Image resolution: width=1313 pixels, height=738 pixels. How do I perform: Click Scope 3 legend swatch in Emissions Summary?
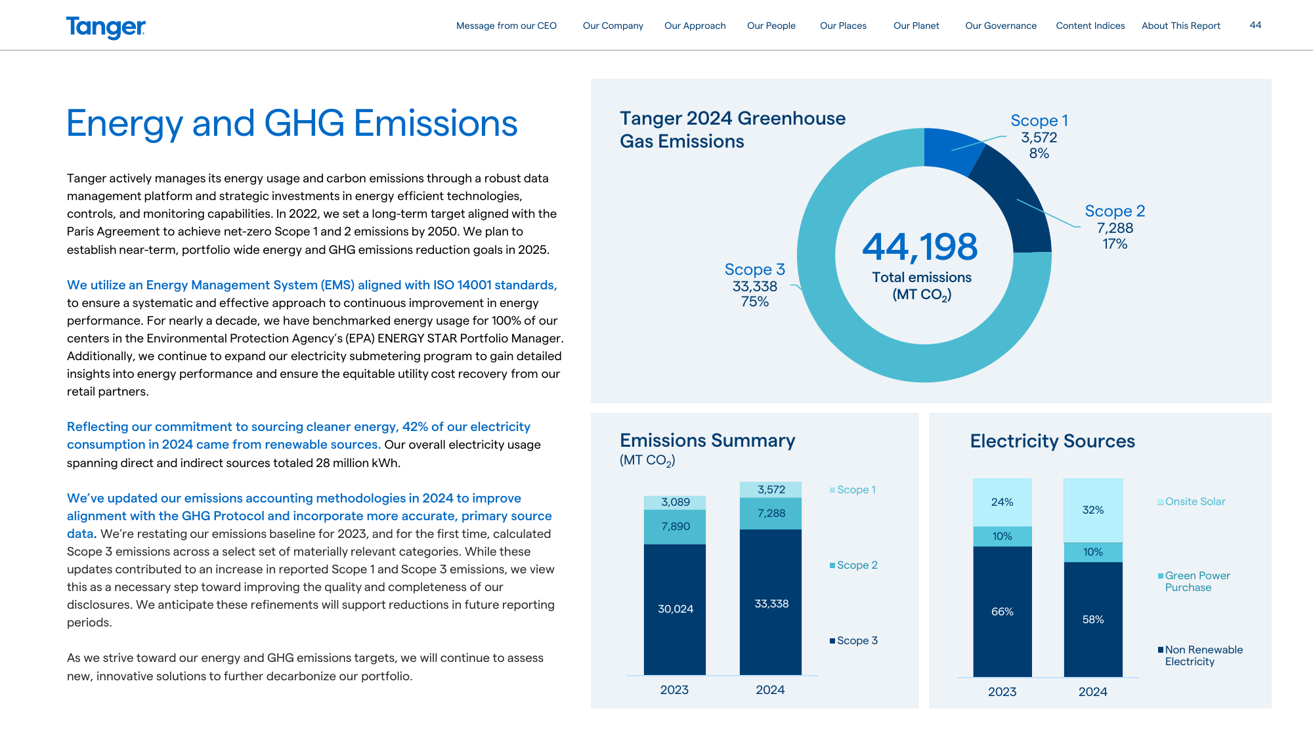click(x=832, y=641)
